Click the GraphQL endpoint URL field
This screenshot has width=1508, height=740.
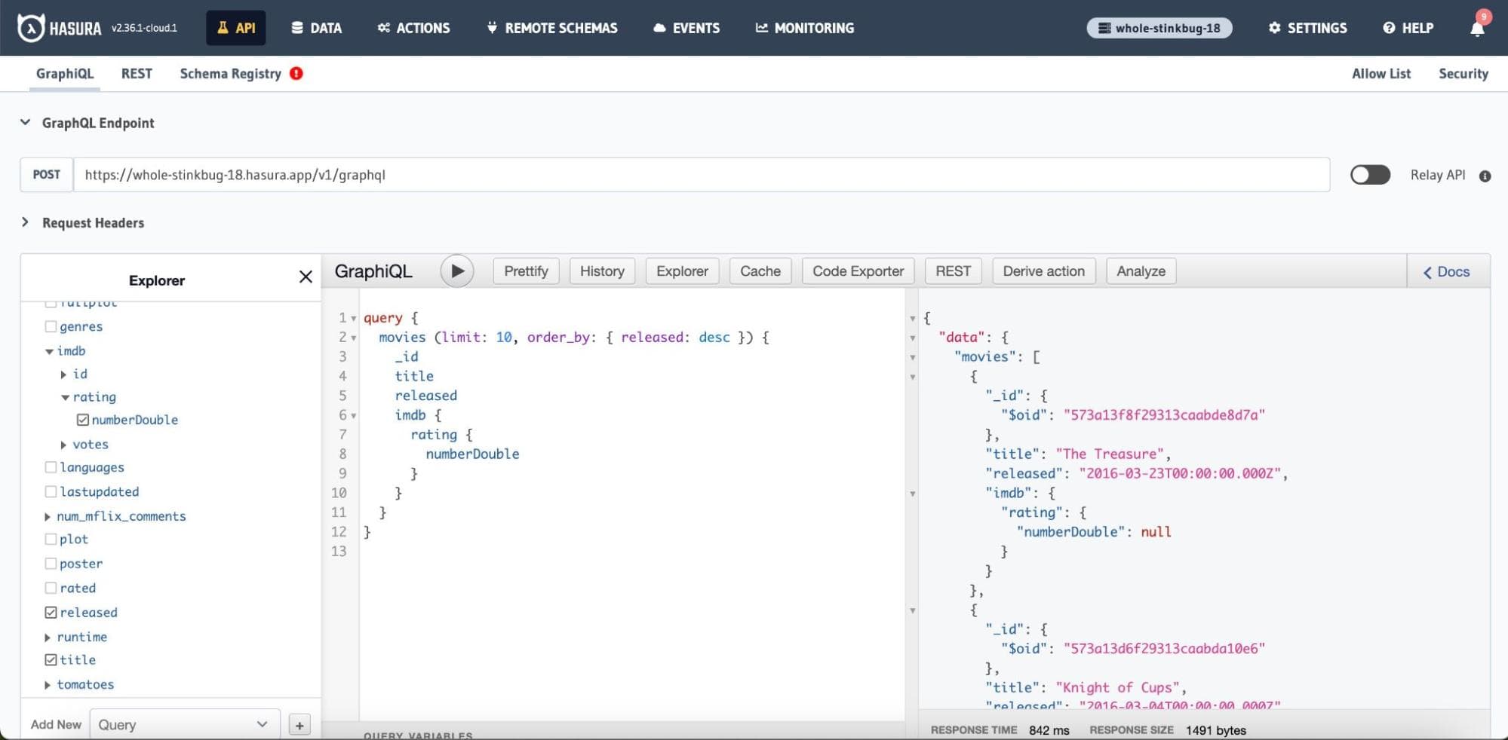pyautogui.click(x=700, y=175)
